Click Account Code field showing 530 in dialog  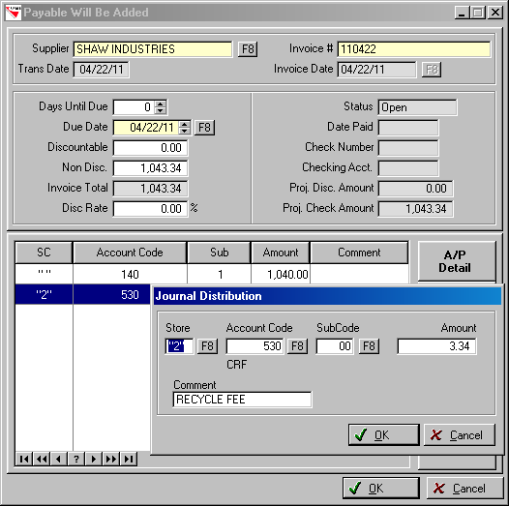(254, 346)
